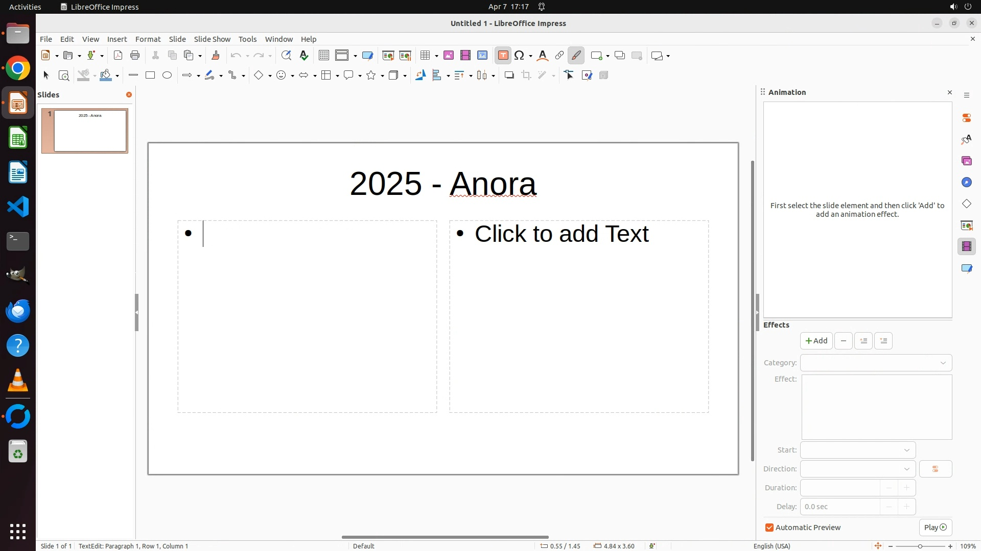981x551 pixels.
Task: Toggle the Shadow toolbar button
Action: coord(509,76)
